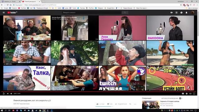The image size is (199, 112).
Task: Open the Google Фото bookmark
Action: pyautogui.click(x=109, y=8)
